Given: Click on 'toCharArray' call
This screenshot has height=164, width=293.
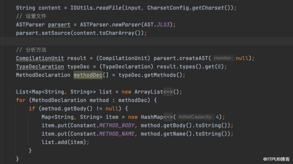Looking at the screenshot, I should [x=117, y=33].
